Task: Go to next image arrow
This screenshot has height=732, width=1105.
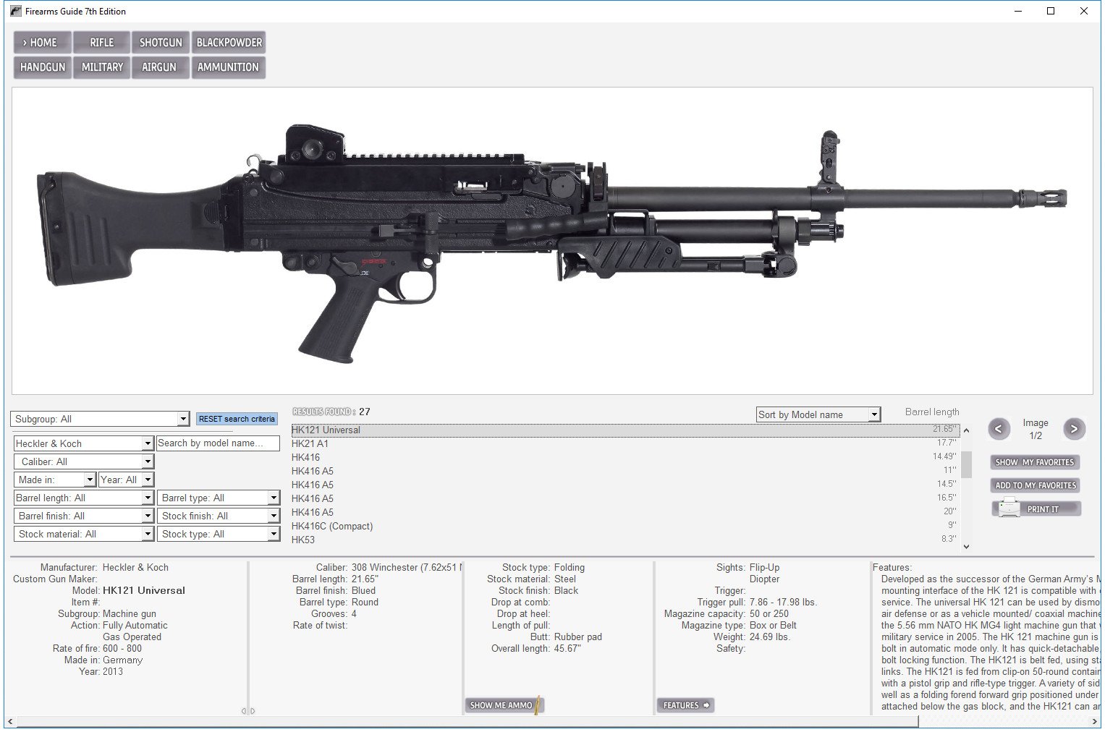Action: click(x=1074, y=429)
